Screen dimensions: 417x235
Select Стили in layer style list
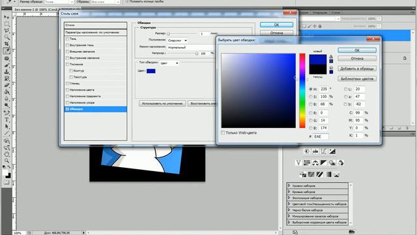pos(96,25)
